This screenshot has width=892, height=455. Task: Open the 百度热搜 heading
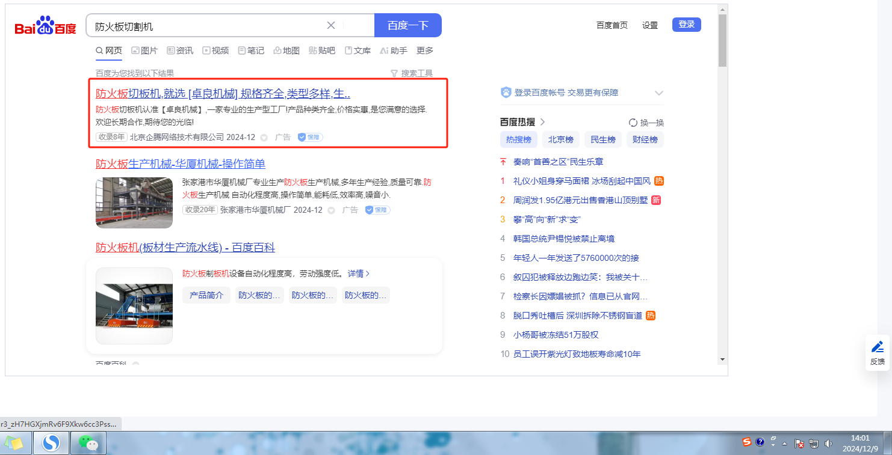pyautogui.click(x=518, y=122)
